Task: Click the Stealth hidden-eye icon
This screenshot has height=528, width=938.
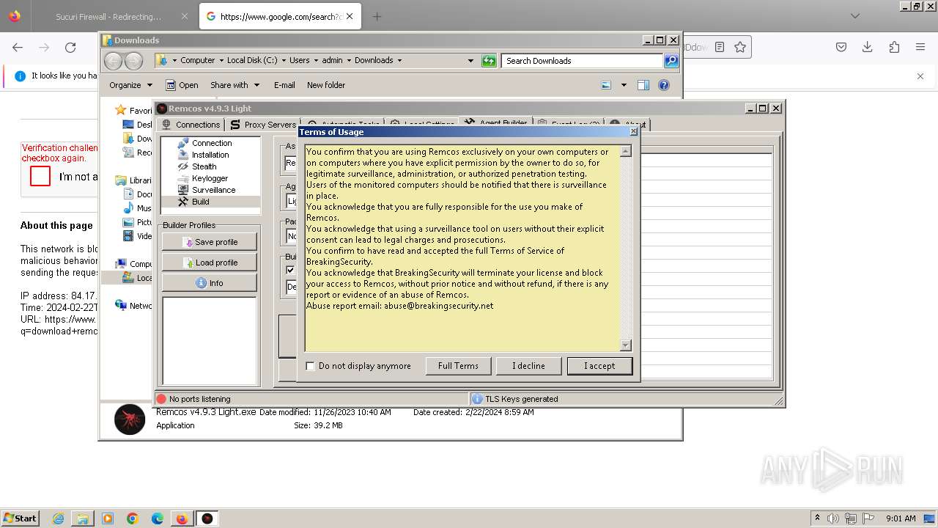Action: click(x=183, y=166)
